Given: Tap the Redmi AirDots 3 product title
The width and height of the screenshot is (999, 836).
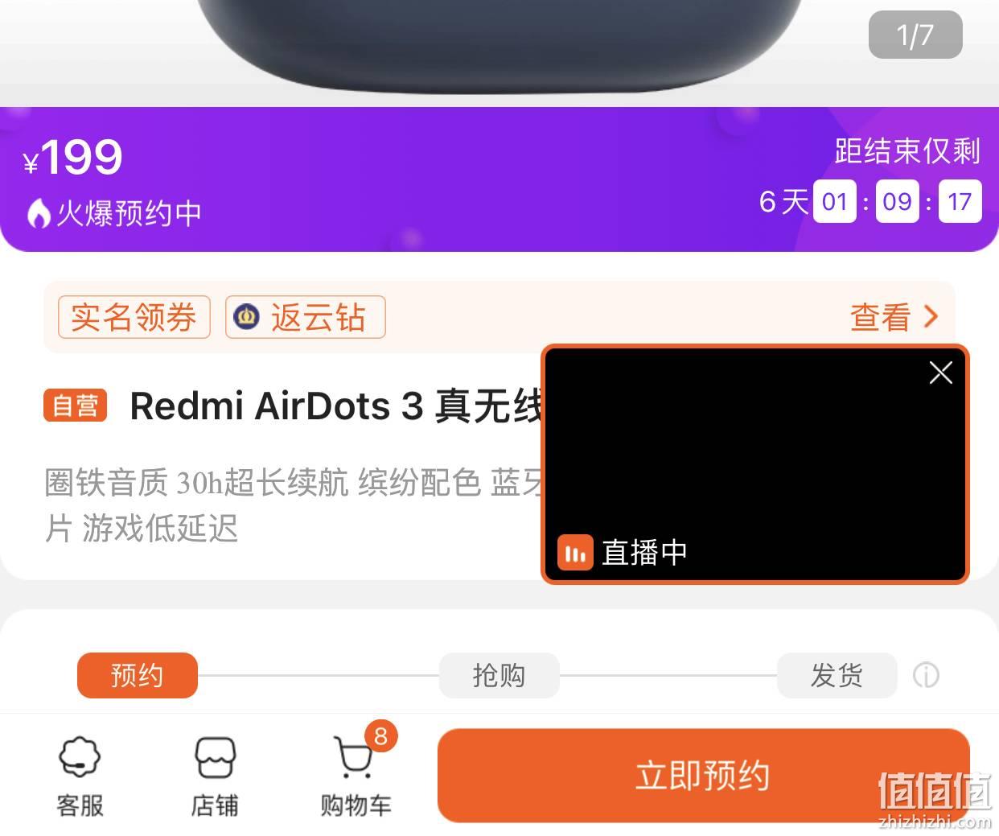Looking at the screenshot, I should point(336,406).
